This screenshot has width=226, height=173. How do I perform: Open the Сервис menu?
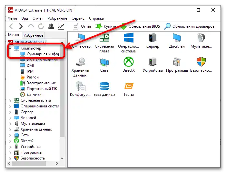point(78,18)
